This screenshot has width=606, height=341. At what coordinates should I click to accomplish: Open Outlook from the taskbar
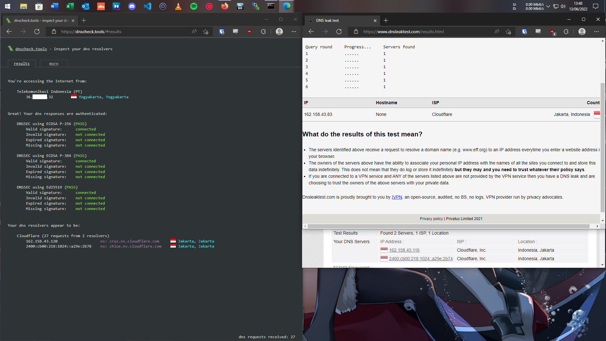[x=85, y=6]
